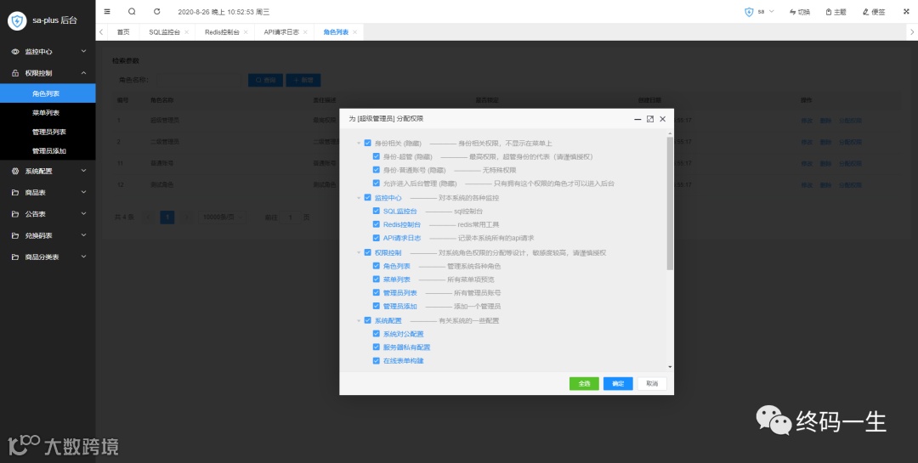Screen dimensions: 918x463
Task: Open the 便签 notes option
Action: click(874, 12)
